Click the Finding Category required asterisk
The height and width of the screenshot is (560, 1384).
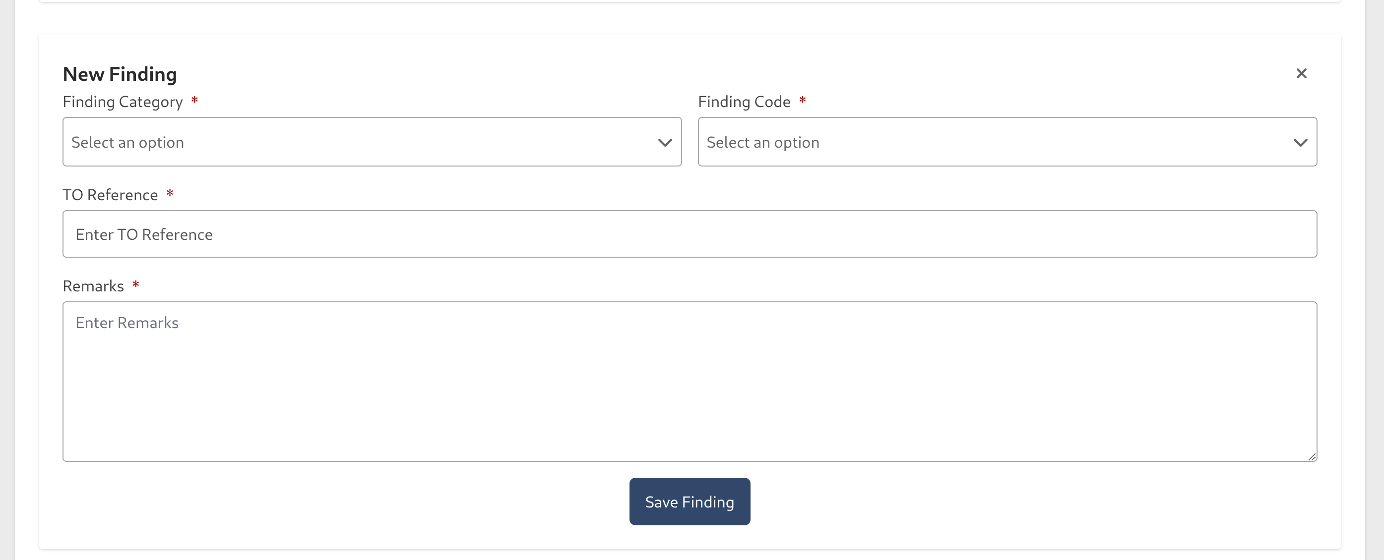[194, 101]
